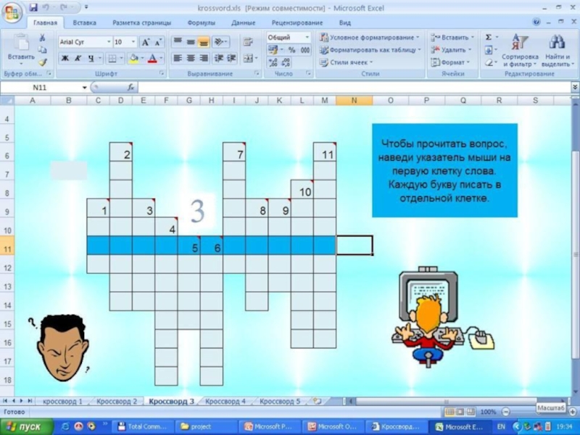Screen dimensions: 580x435
Task: Toggle bold Ж formatting
Action: 65,59
